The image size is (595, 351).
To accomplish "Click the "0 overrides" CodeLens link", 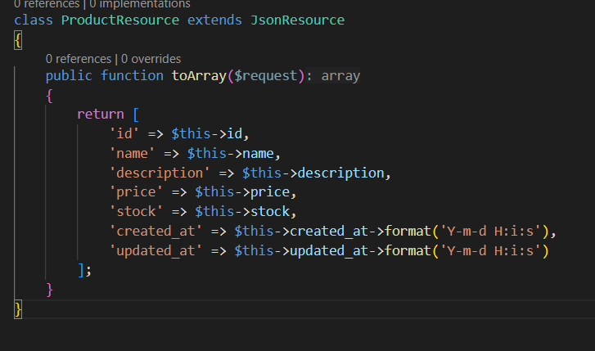I will point(153,59).
